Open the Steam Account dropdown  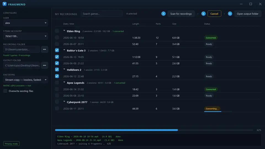tap(26, 36)
